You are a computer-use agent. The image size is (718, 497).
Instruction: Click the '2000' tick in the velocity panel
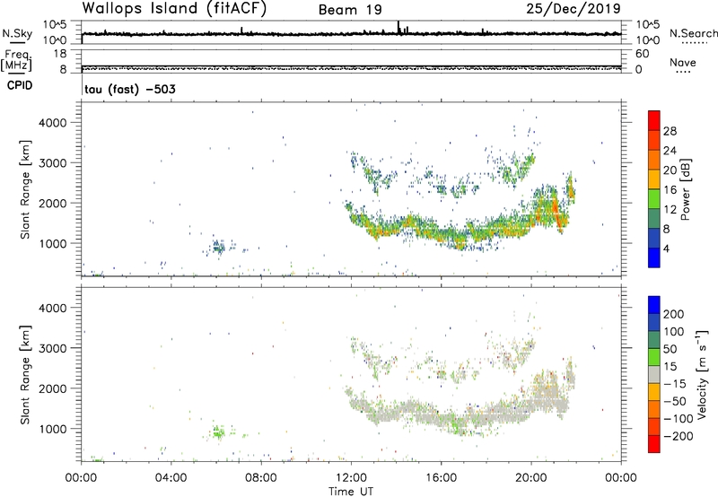53,388
